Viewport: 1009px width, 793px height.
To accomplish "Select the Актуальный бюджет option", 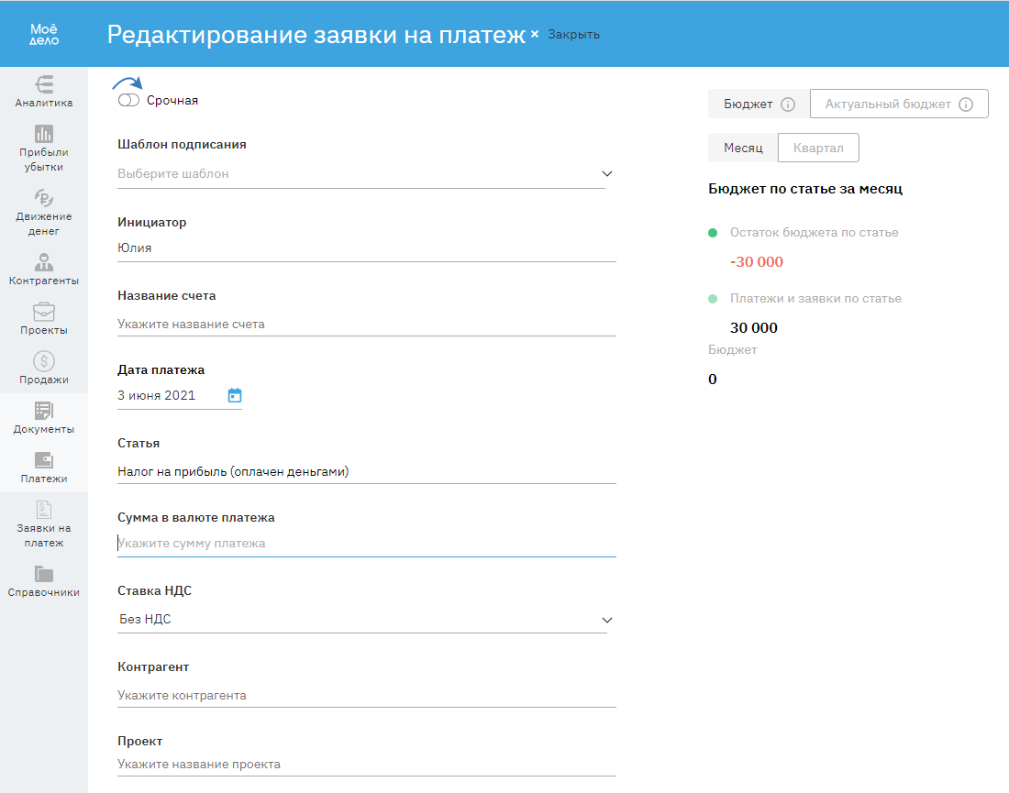I will [888, 105].
